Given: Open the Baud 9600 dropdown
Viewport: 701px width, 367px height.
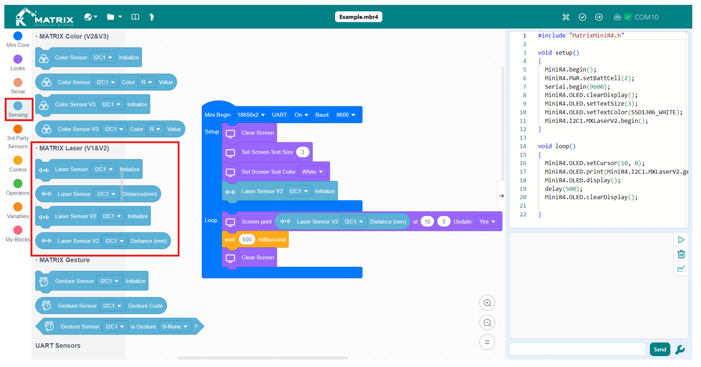Looking at the screenshot, I should [345, 115].
